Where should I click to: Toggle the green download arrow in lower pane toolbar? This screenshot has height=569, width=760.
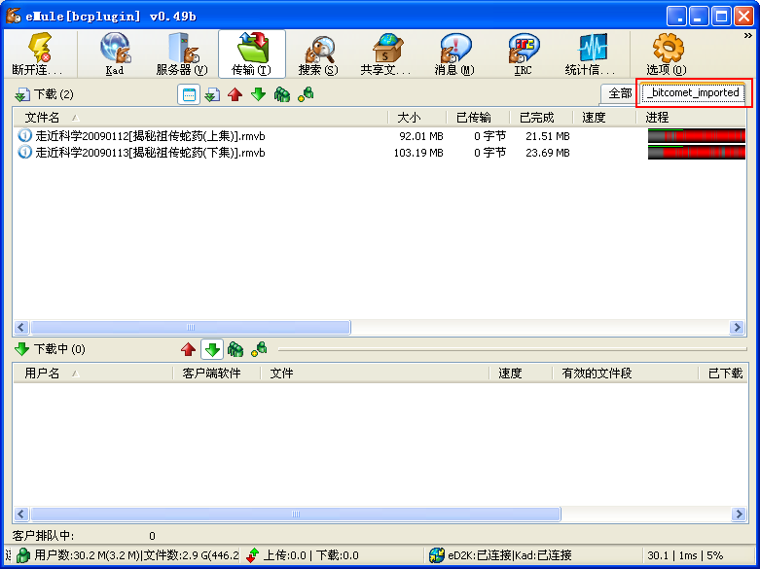click(x=212, y=349)
